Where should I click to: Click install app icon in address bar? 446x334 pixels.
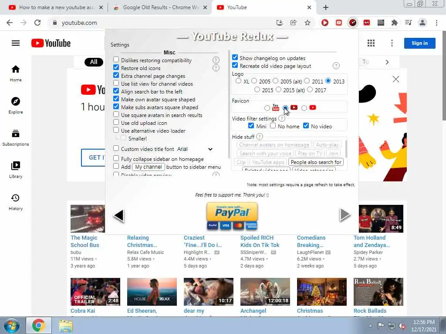click(x=279, y=23)
